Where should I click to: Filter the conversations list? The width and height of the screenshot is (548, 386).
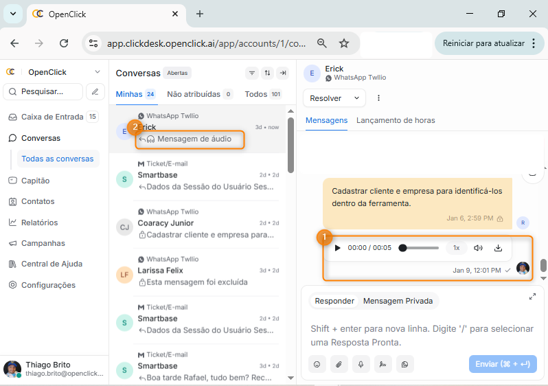[x=252, y=73]
